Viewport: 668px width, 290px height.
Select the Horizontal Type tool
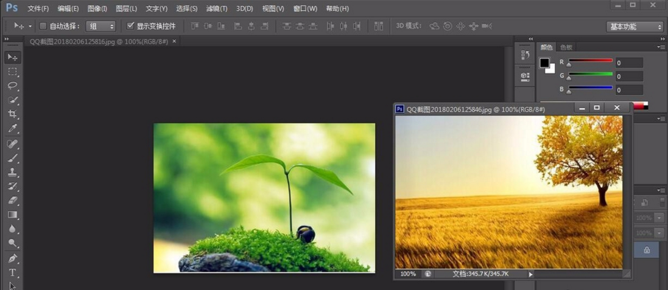[x=12, y=272]
